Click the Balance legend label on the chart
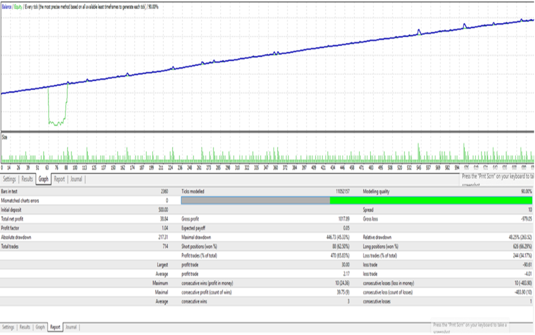This screenshot has width=535, height=335. 7,7
